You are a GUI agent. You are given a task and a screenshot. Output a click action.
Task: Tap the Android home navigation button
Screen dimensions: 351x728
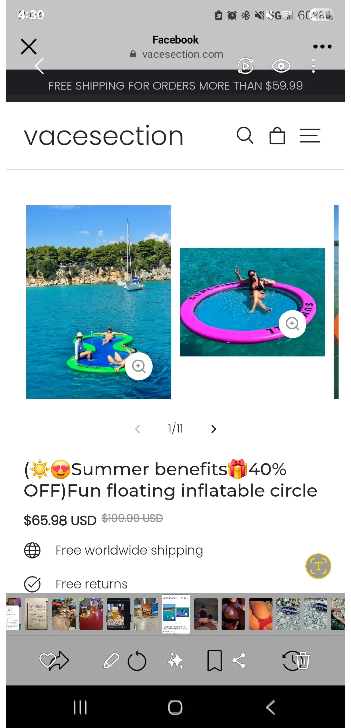point(175,707)
